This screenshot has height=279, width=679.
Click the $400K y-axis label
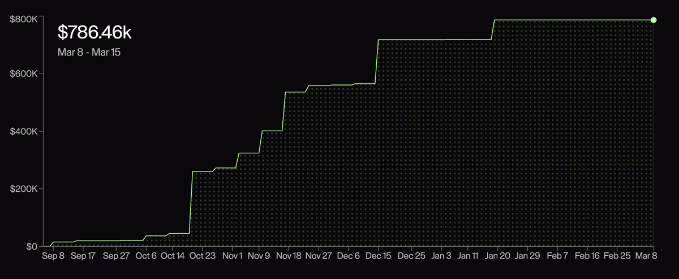[x=24, y=131]
